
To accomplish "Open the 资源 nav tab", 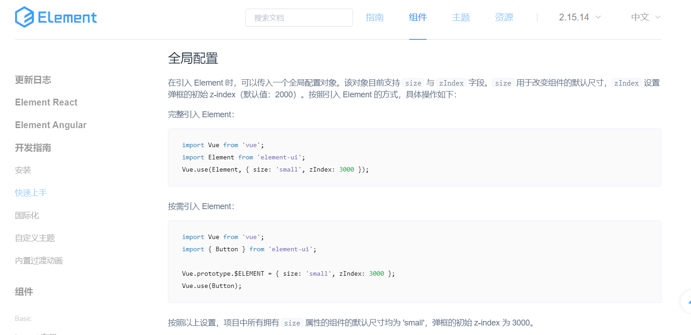I will tap(504, 17).
